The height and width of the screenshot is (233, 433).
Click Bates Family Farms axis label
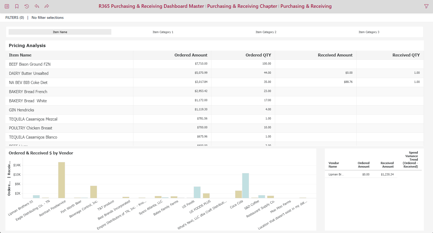click(166, 208)
